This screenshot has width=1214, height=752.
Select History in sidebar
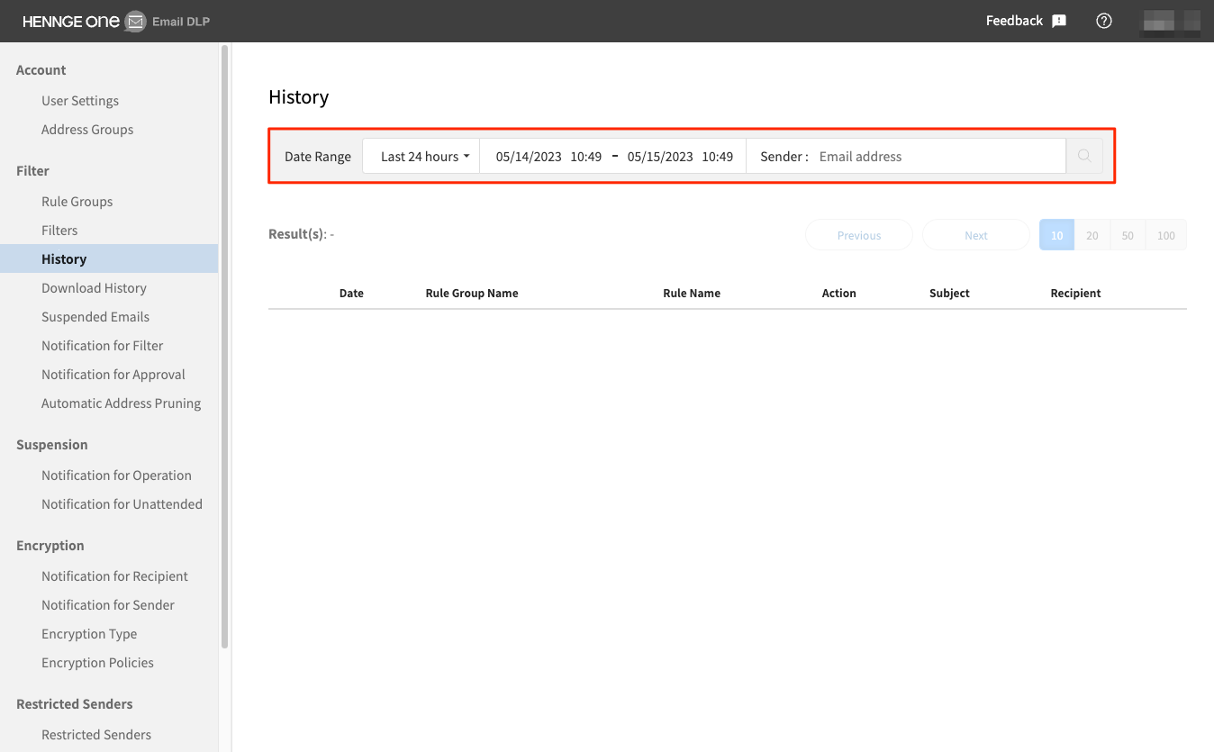click(x=109, y=258)
